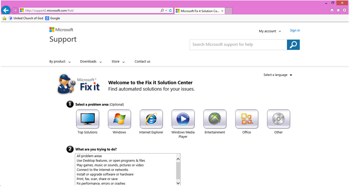Select the Windows problem area icon

click(x=119, y=119)
